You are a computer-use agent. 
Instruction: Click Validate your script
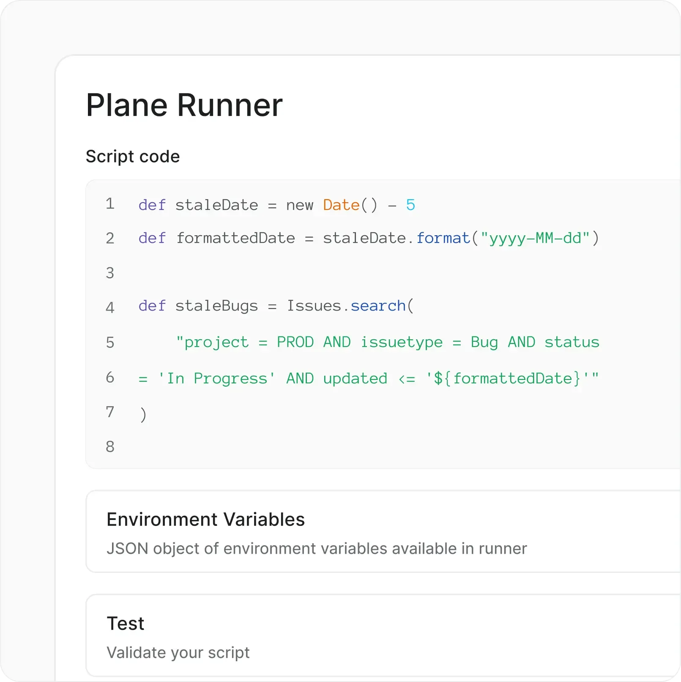pyautogui.click(x=178, y=652)
